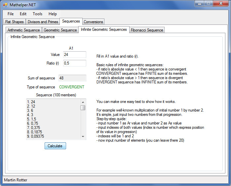Click the Calculate button
231x186 pixels.
point(55,146)
